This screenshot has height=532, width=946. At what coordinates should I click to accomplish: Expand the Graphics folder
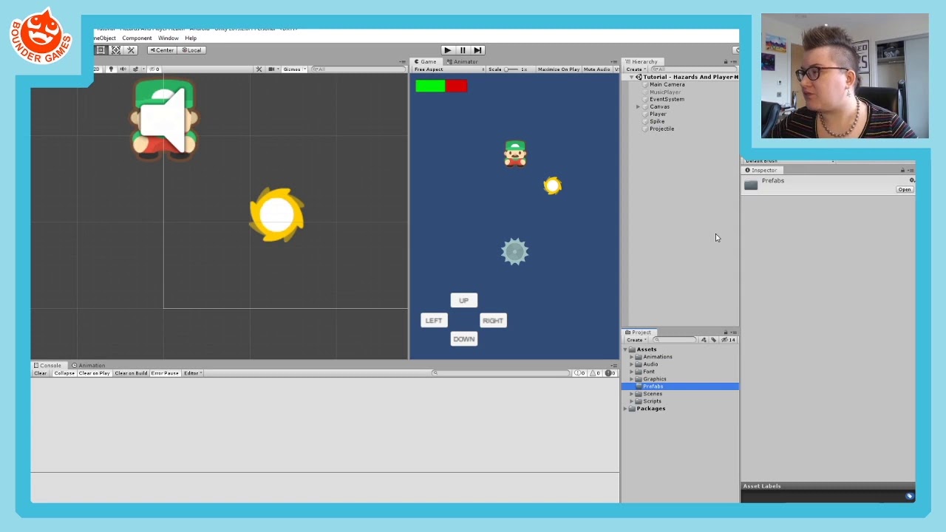coord(632,379)
